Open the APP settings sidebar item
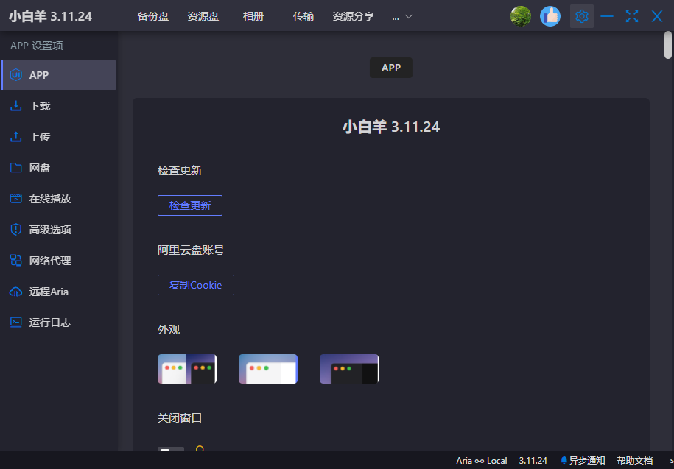This screenshot has width=674, height=469. click(x=59, y=75)
